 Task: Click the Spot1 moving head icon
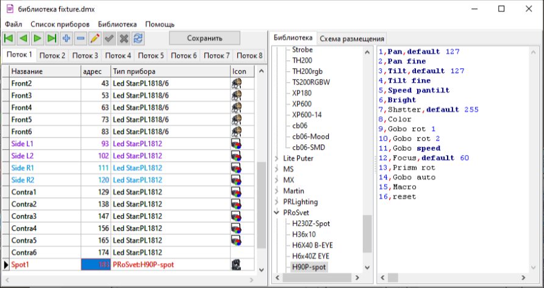point(236,265)
